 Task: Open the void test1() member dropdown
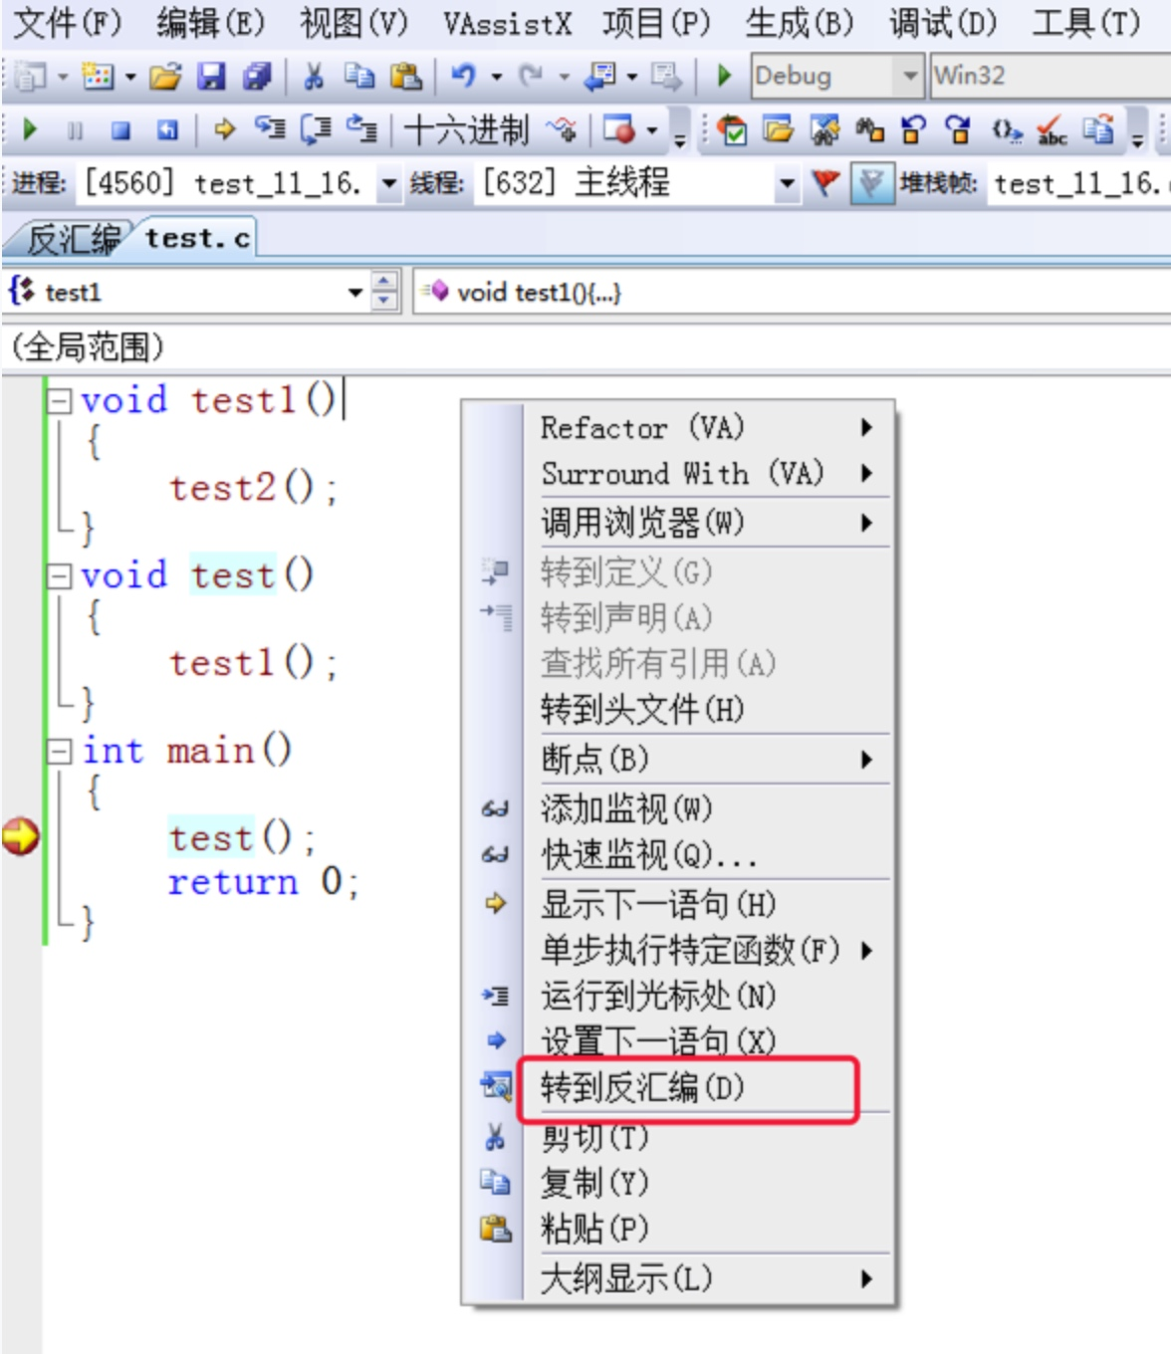[793, 293]
